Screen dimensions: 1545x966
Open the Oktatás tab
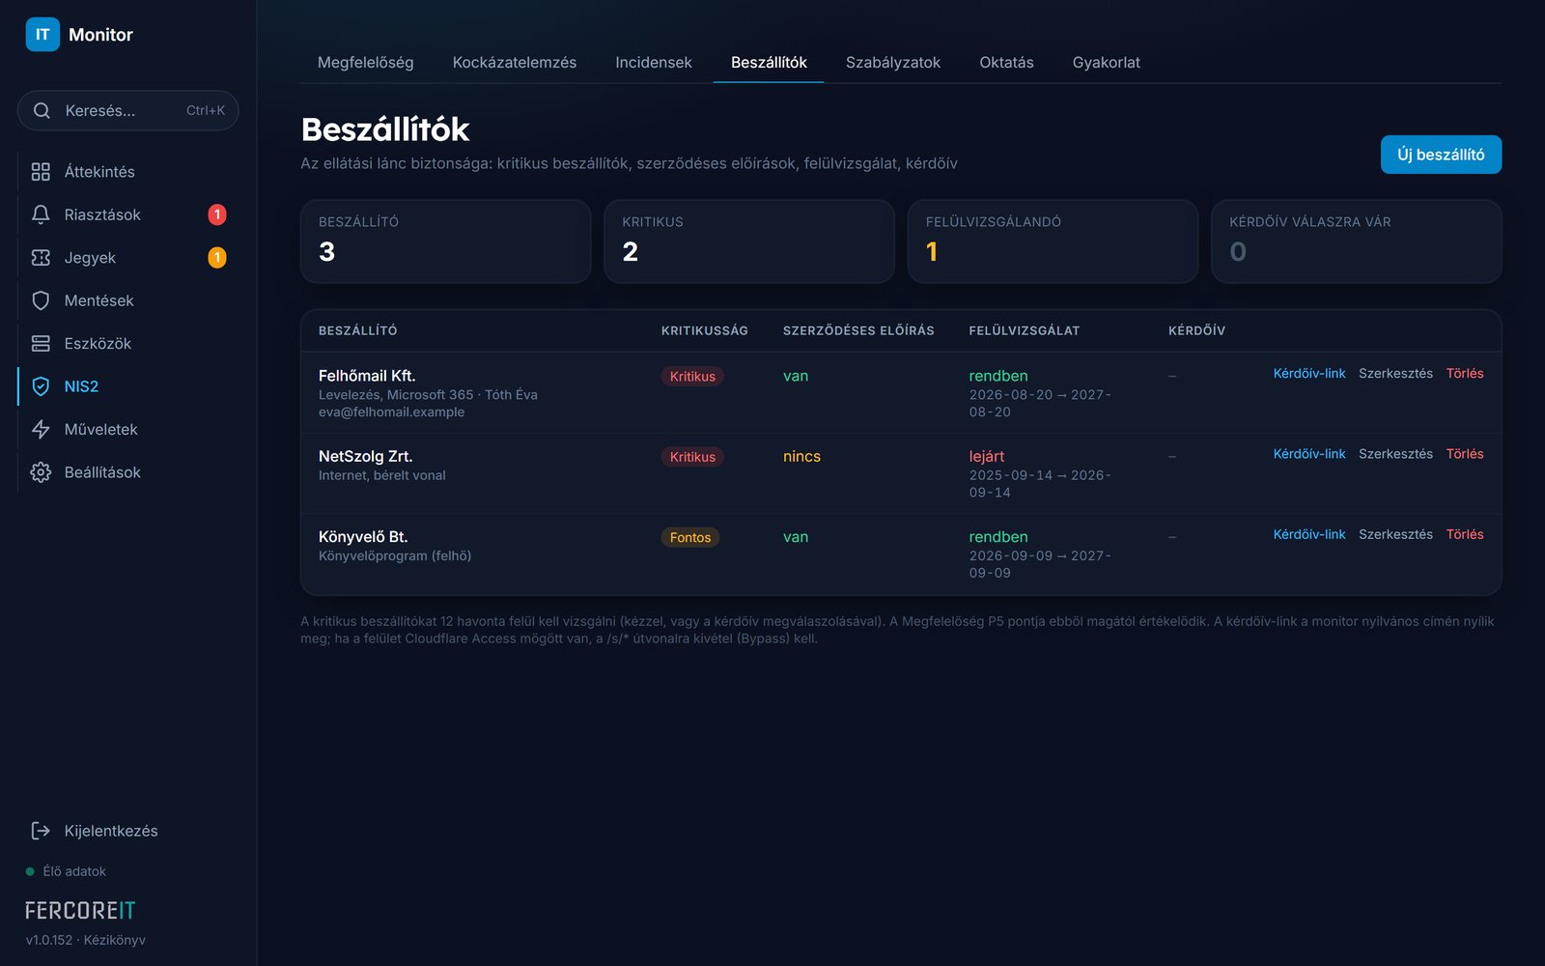pos(1006,63)
